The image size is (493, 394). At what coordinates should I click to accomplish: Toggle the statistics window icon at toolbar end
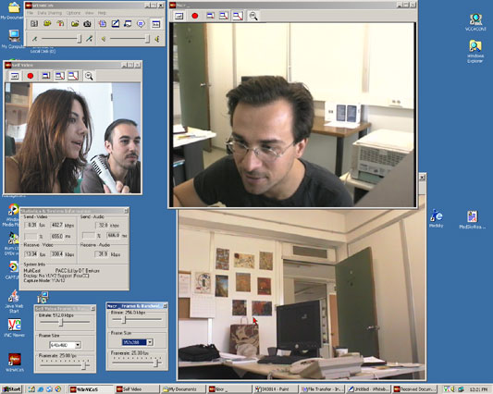click(156, 23)
